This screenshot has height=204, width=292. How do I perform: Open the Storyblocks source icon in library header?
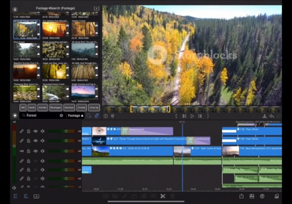[15, 9]
